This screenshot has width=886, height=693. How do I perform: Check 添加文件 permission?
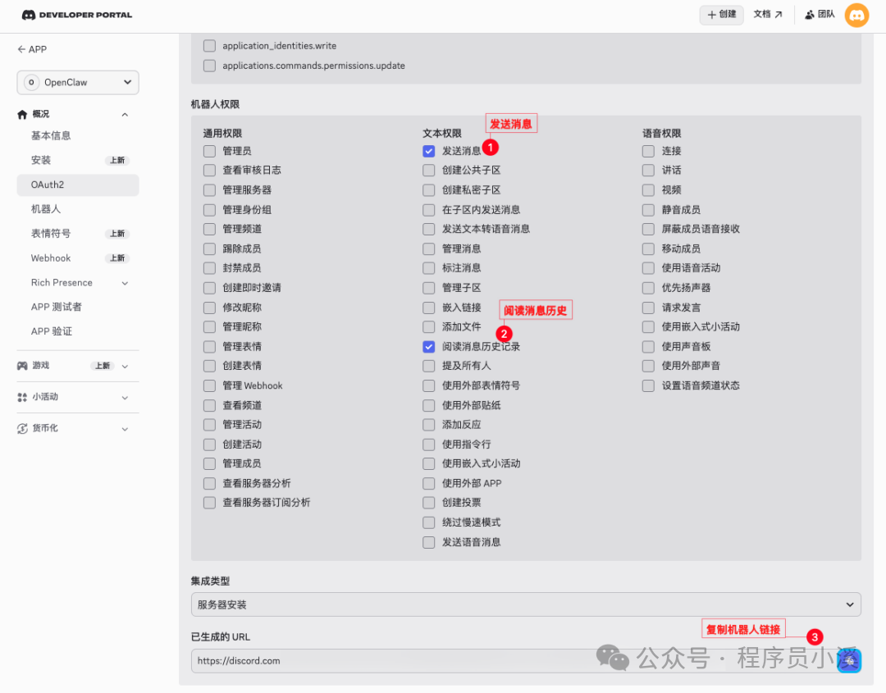coord(429,326)
